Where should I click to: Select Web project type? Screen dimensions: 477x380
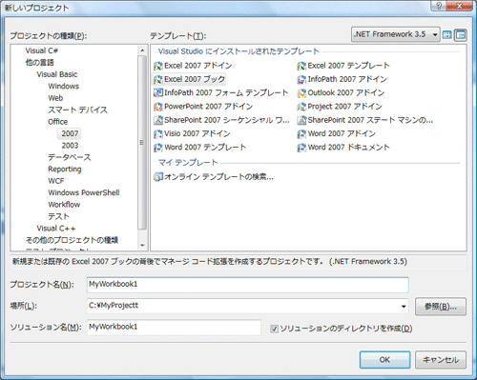tap(55, 98)
